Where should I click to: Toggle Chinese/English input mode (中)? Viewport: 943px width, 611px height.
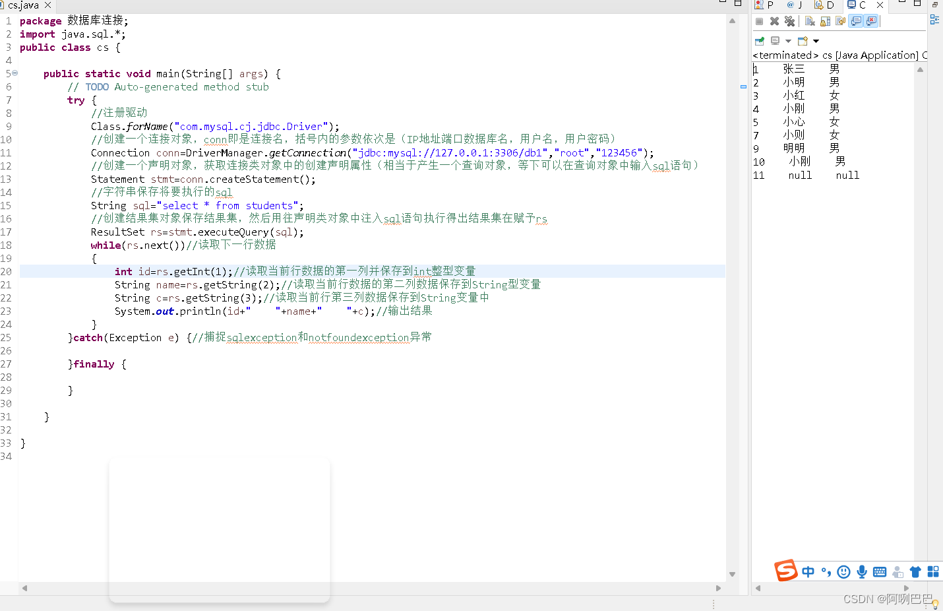click(x=808, y=571)
